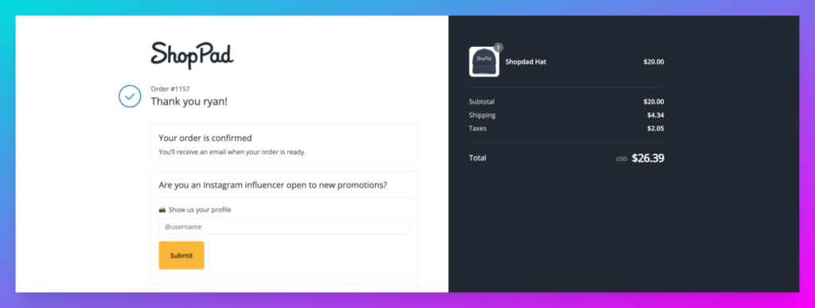Viewport: 815px width, 308px height.
Task: Open the Shopdad Hat product thumbnail
Action: point(484,62)
